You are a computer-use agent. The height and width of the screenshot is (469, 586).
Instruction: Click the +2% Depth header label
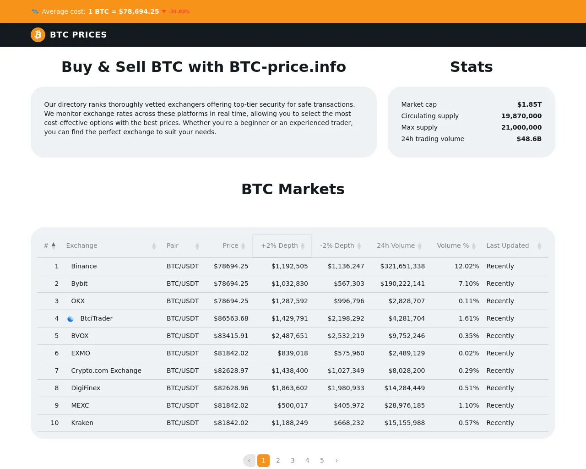pyautogui.click(x=279, y=245)
